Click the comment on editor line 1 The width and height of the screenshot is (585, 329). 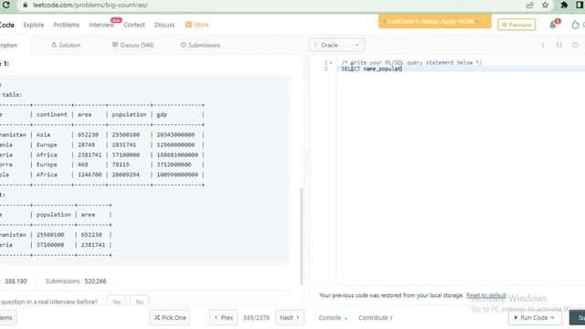[411, 63]
